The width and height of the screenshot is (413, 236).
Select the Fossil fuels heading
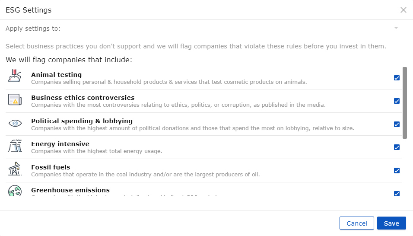pyautogui.click(x=51, y=167)
